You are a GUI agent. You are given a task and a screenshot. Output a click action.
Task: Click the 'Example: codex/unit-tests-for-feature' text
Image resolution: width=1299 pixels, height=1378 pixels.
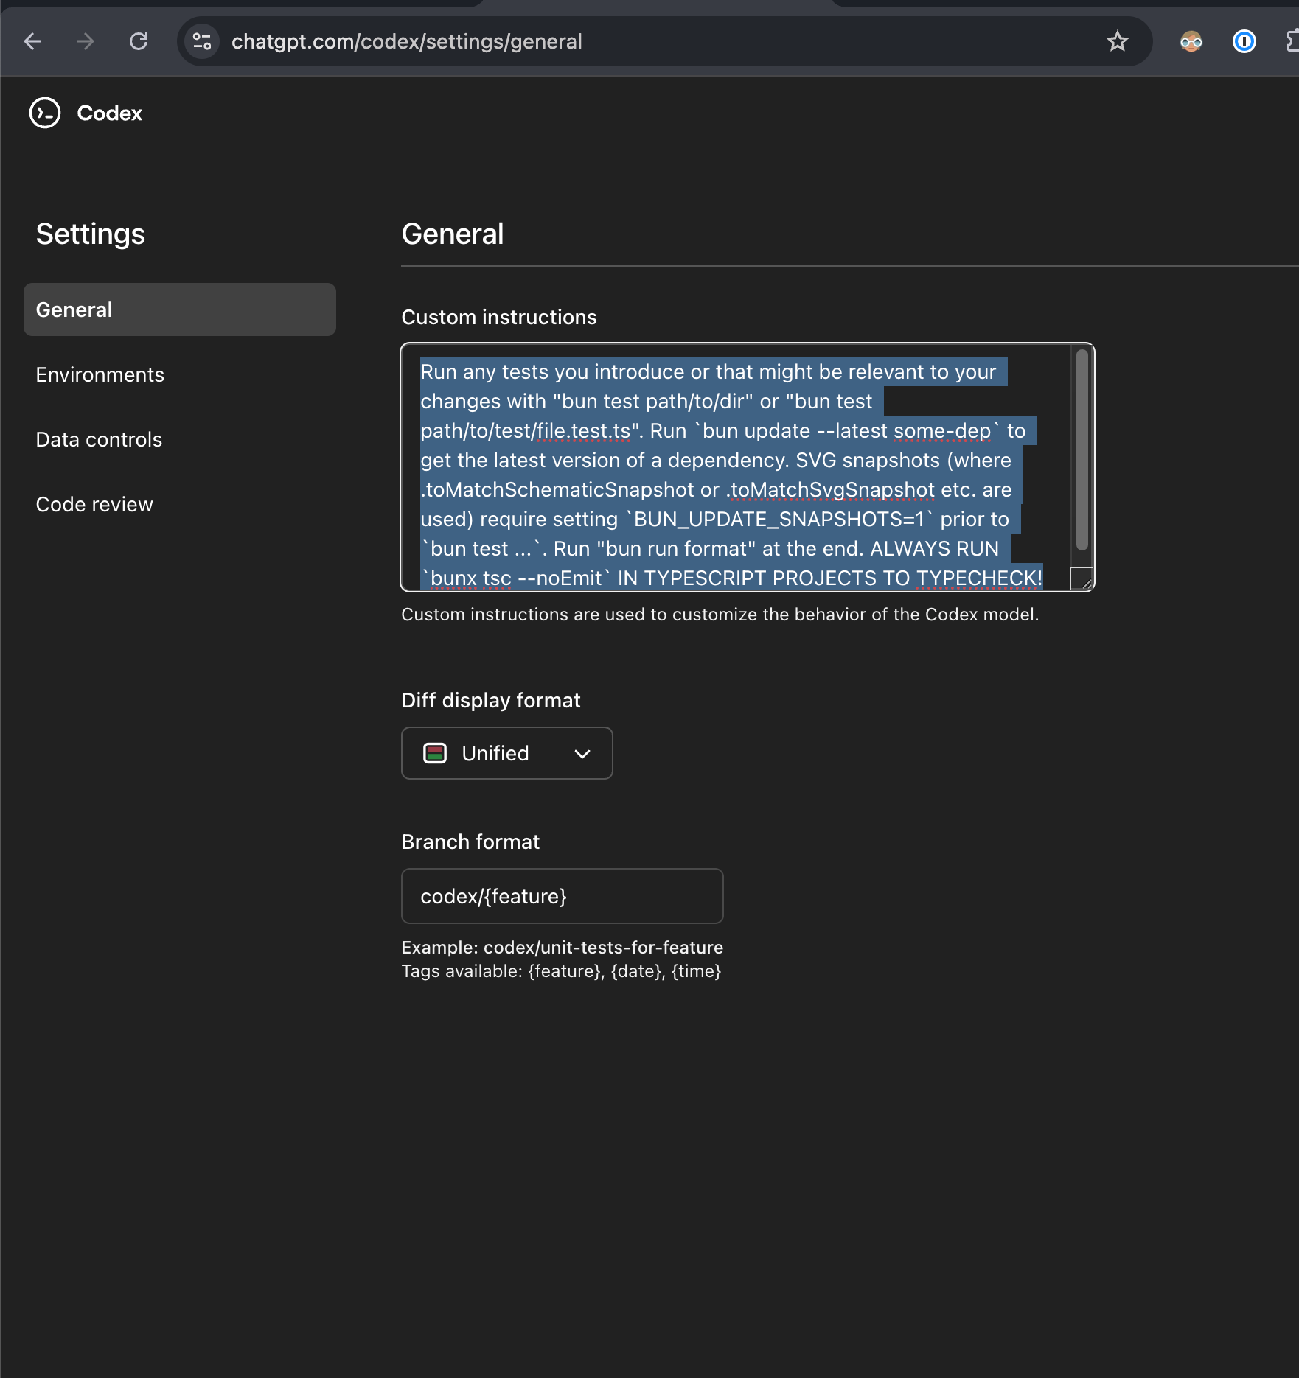(x=563, y=948)
